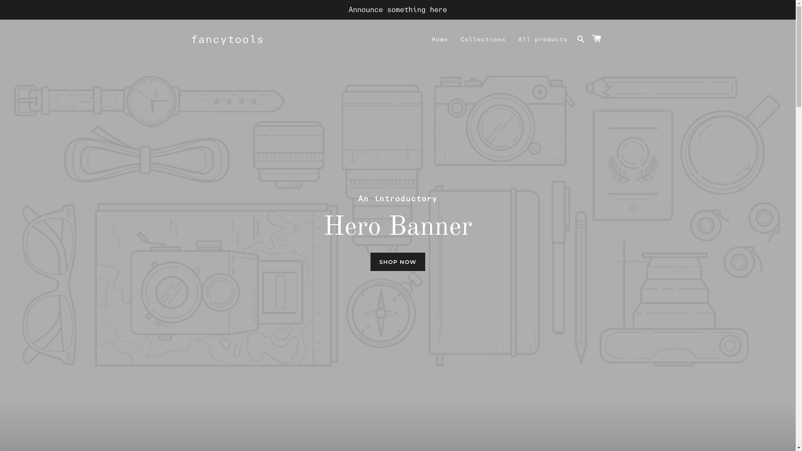Screen dimensions: 802x451
Task: Click the 'An introductory' subheading text
Action: click(398, 198)
